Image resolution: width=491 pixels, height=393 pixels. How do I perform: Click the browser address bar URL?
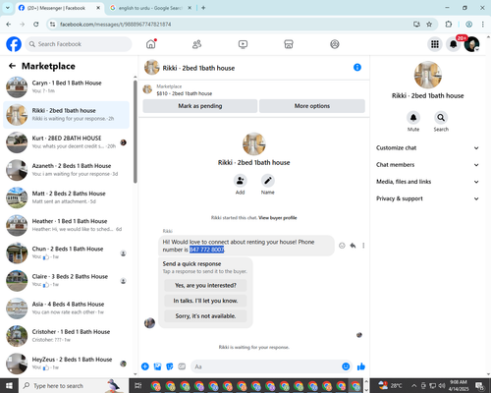[116, 25]
